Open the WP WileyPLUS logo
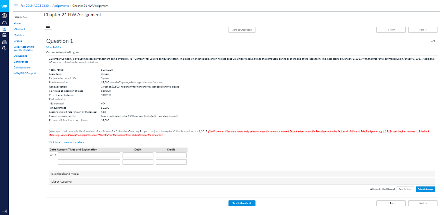Screen dimensions: 444x215 tap(4, 6)
